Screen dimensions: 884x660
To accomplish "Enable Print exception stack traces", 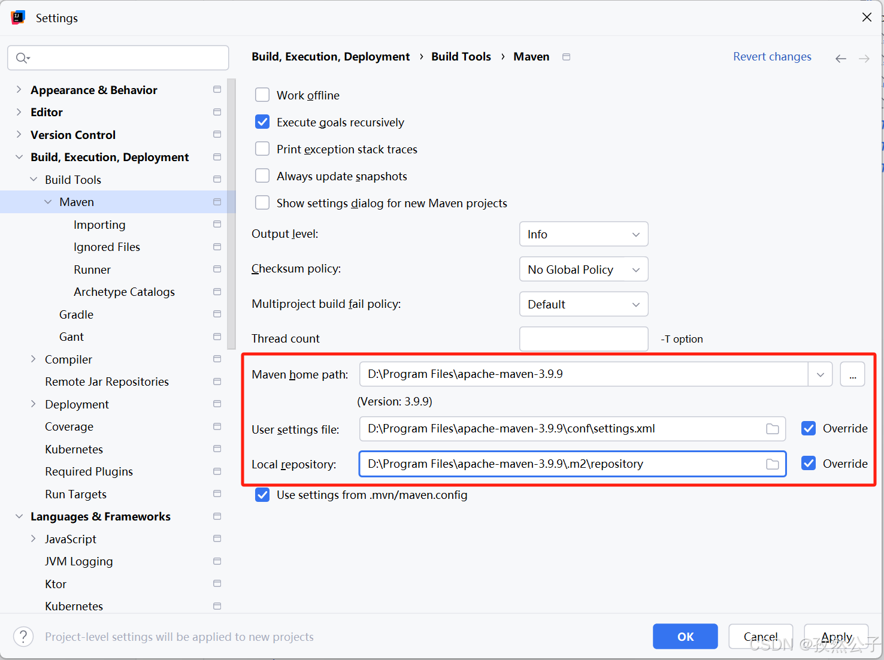I will pyautogui.click(x=262, y=149).
